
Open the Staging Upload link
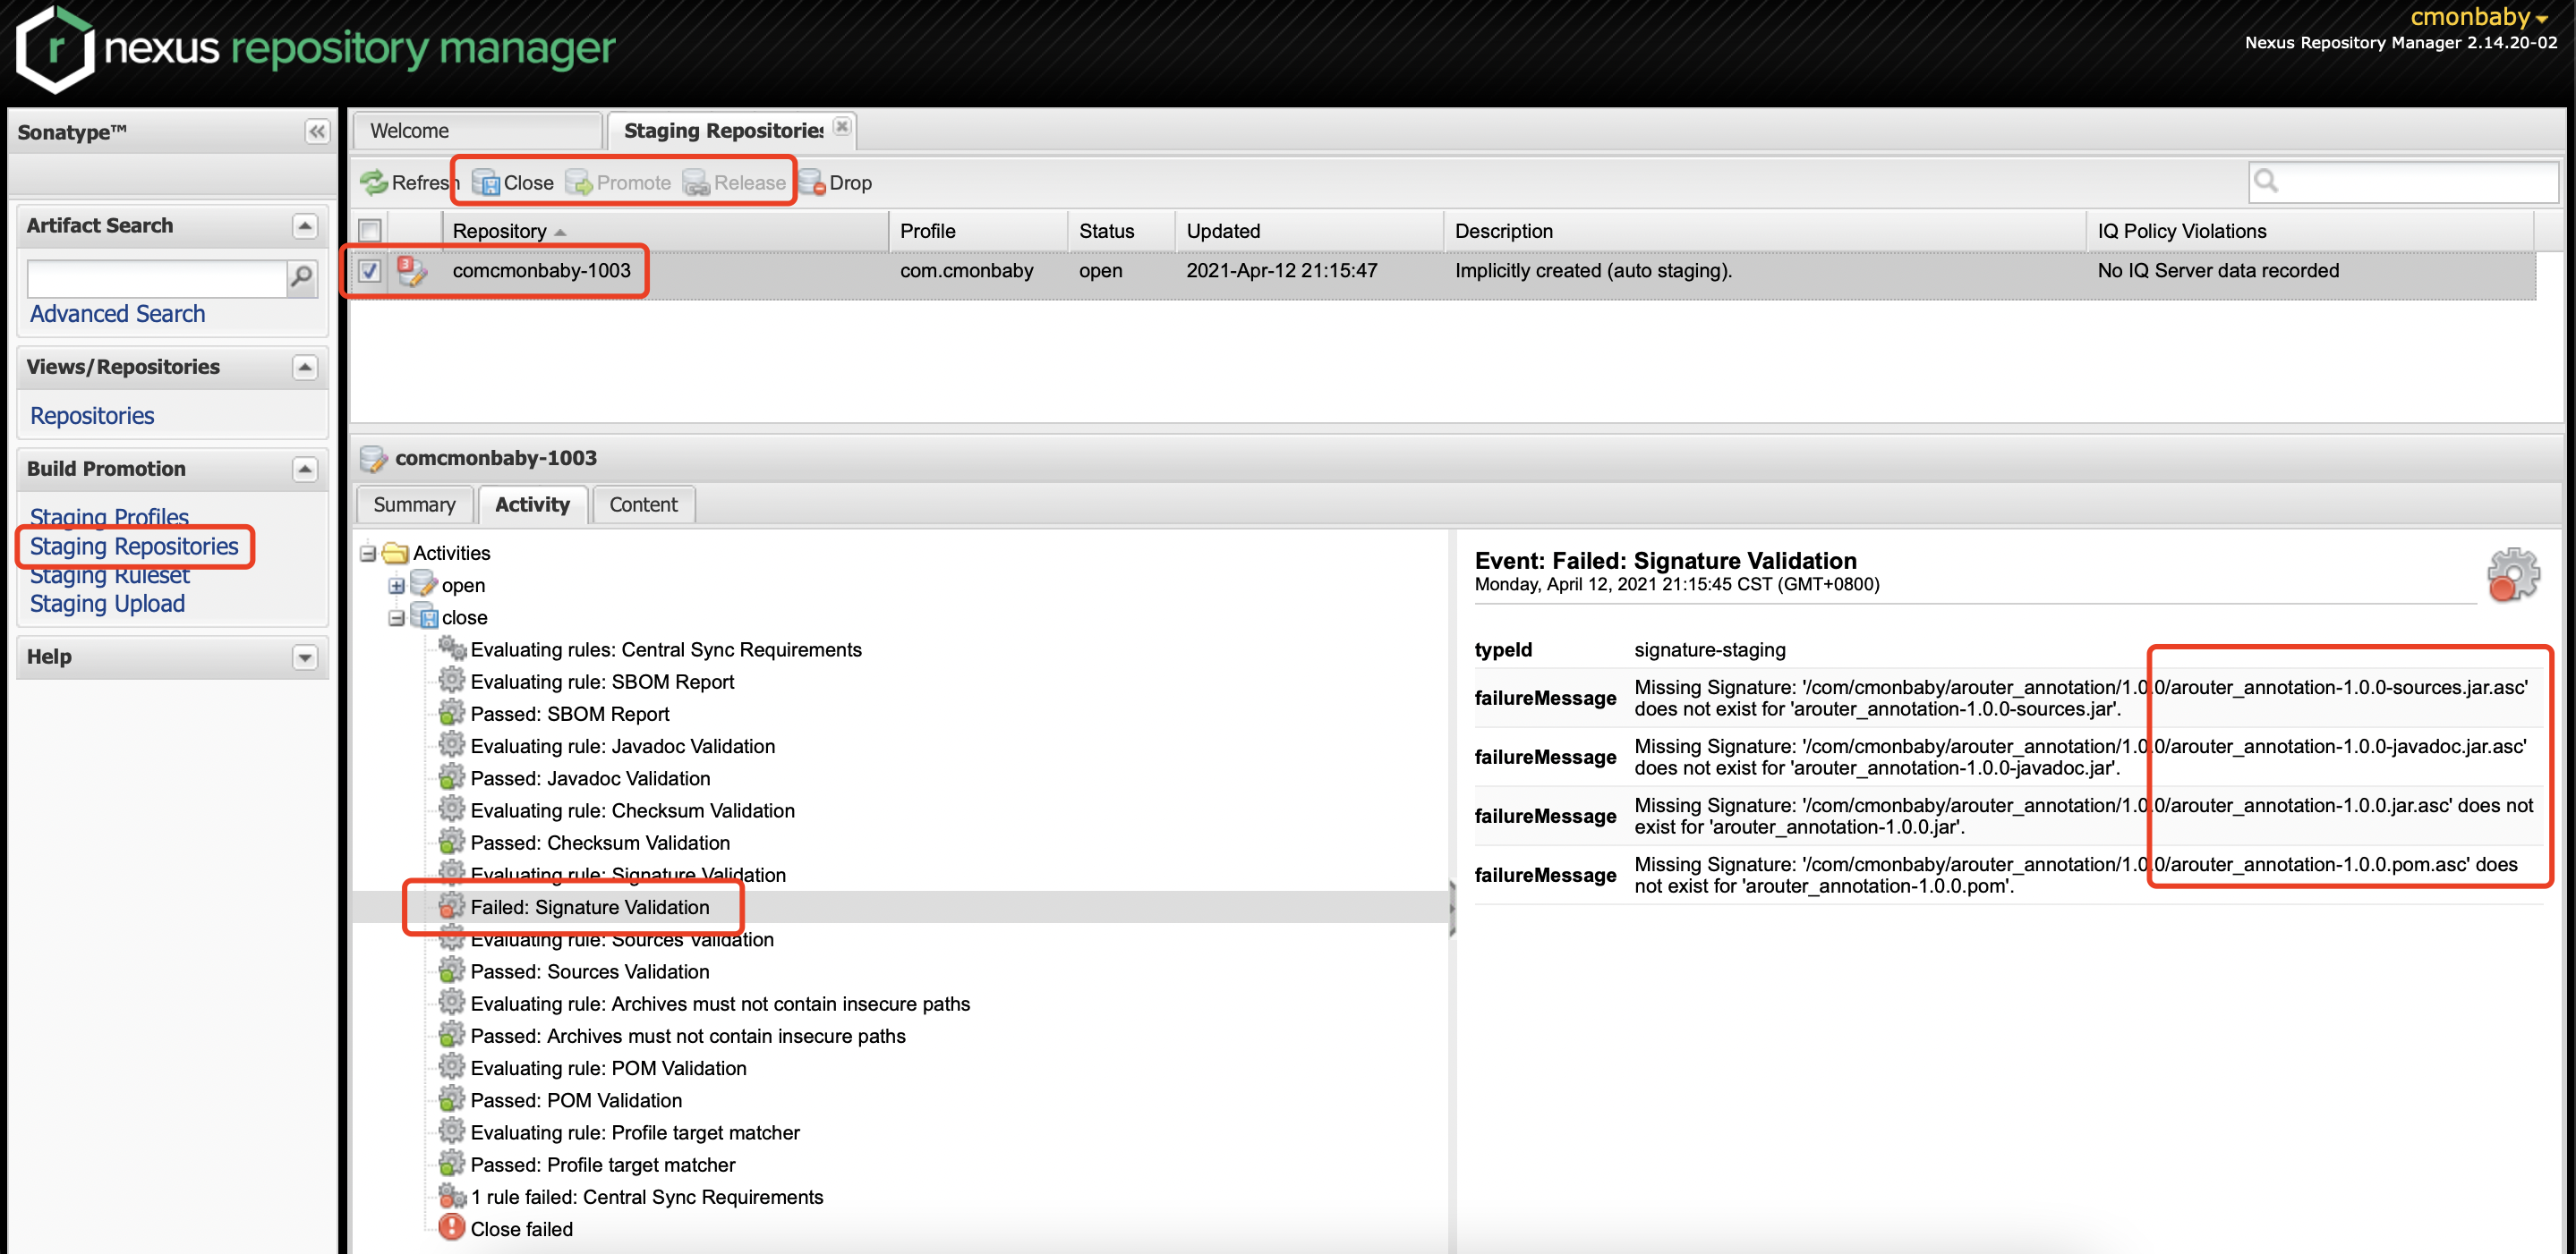coord(107,604)
